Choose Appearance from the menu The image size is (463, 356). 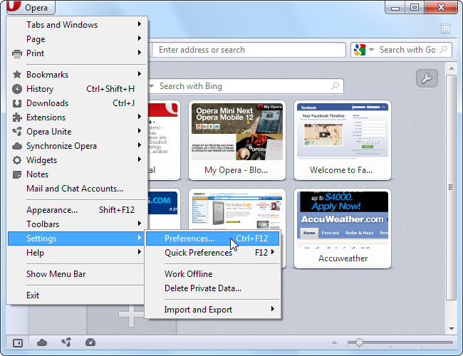tap(78, 210)
